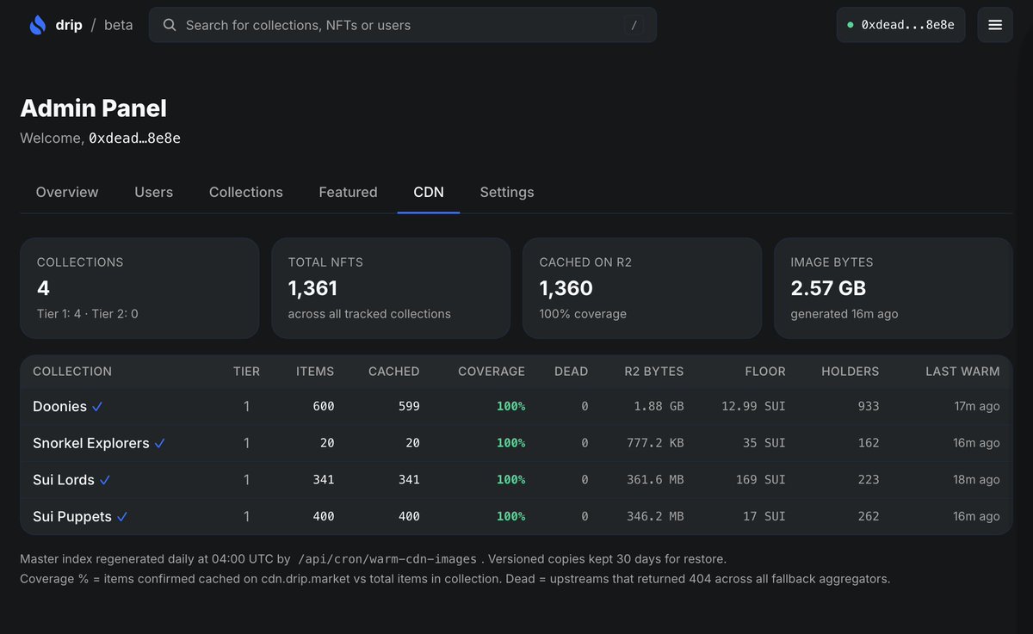Click the slash shortcut key badge
This screenshot has width=1033, height=634.
tap(634, 25)
